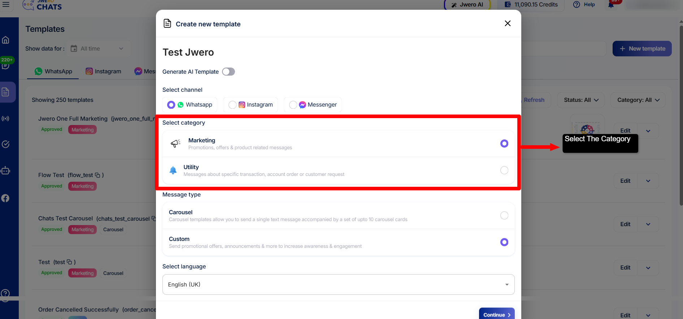Open the Facebook icon in sidebar

click(5, 198)
